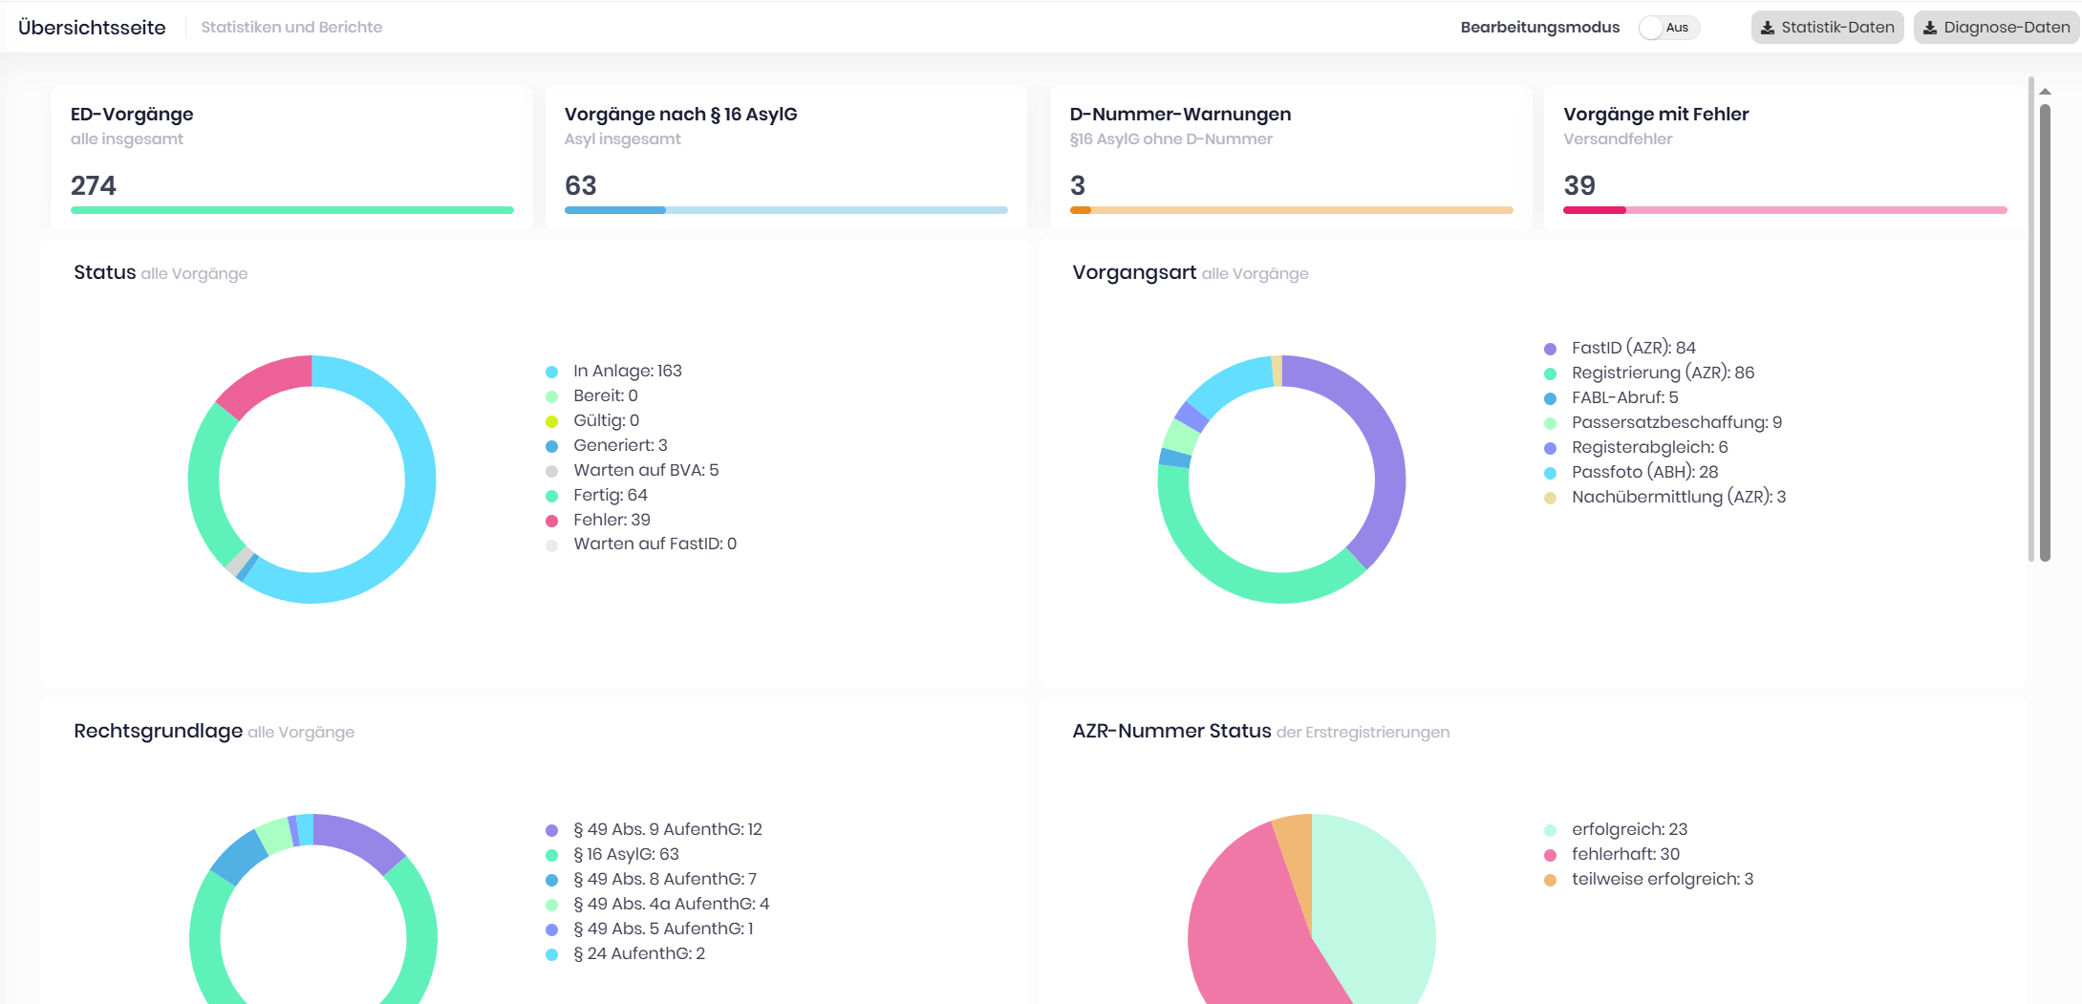Click the '§ 16 AsylG: 63' legend dot
2082x1004 pixels.
[551, 855]
